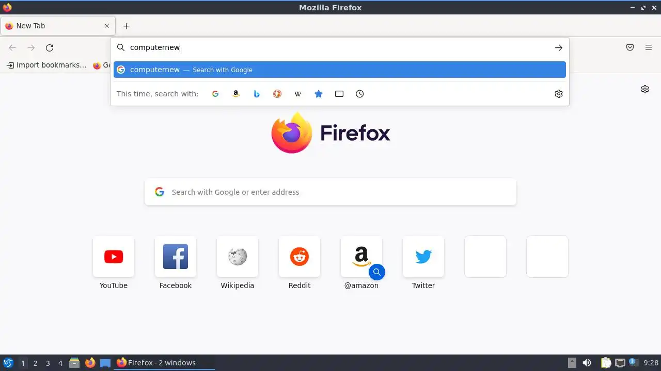
Task: Personalize new tab gear icon
Action: [645, 89]
